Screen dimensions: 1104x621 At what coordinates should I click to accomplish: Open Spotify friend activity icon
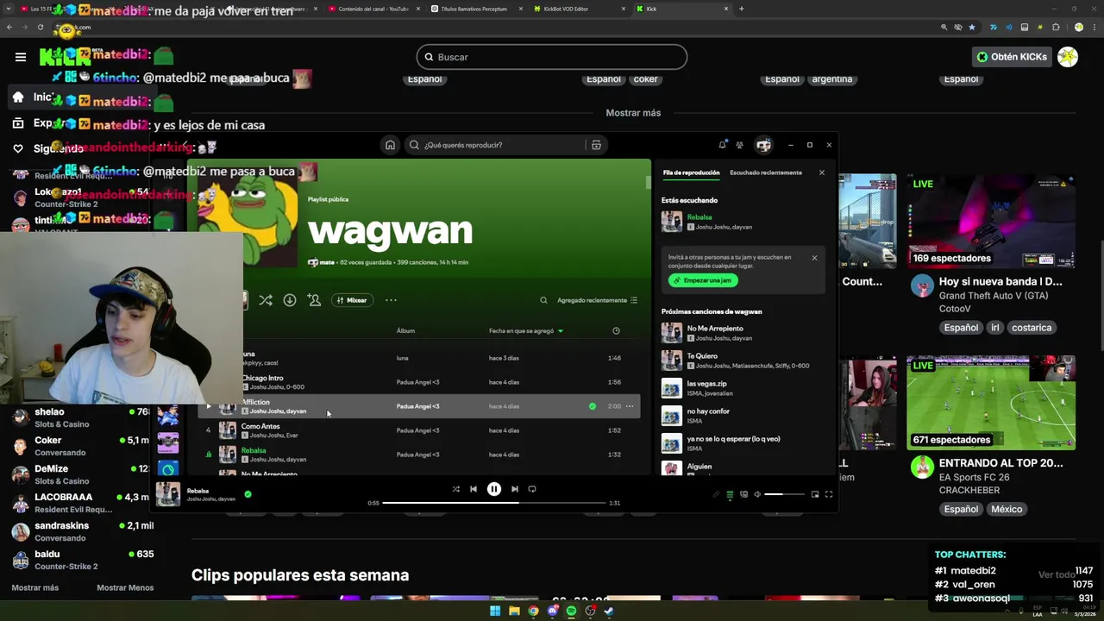click(739, 145)
